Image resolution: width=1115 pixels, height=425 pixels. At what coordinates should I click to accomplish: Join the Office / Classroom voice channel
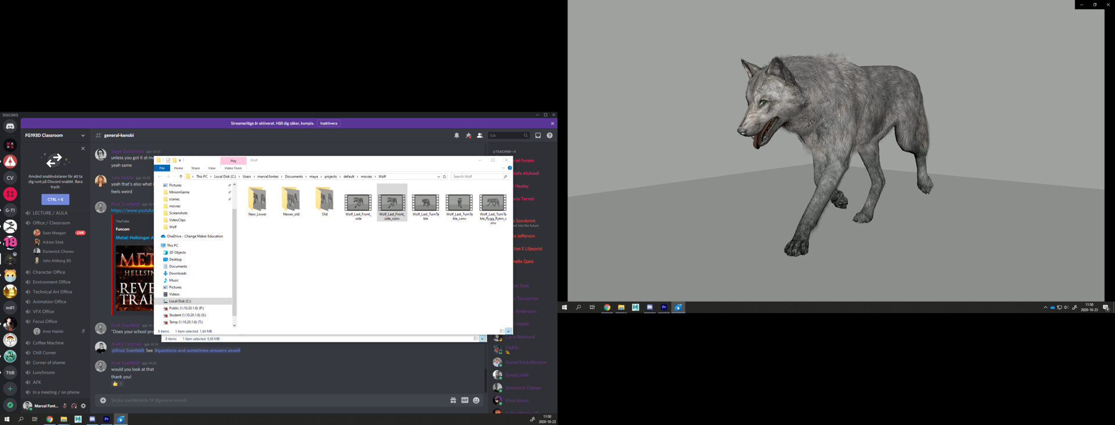coord(51,223)
